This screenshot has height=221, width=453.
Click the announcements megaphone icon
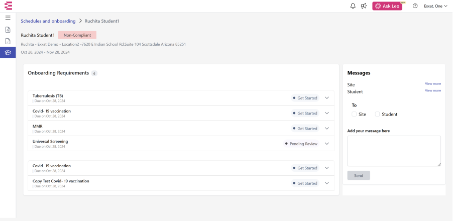point(364,6)
